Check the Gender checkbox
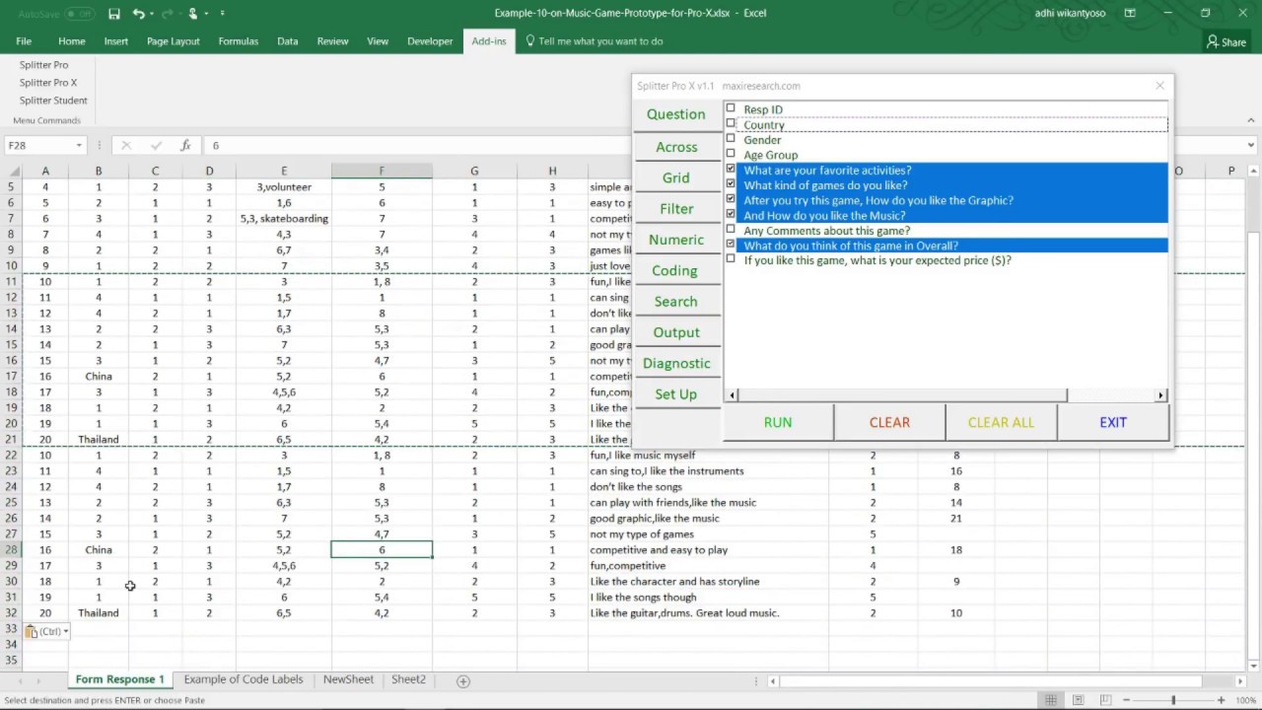This screenshot has height=710, width=1262. pos(731,139)
